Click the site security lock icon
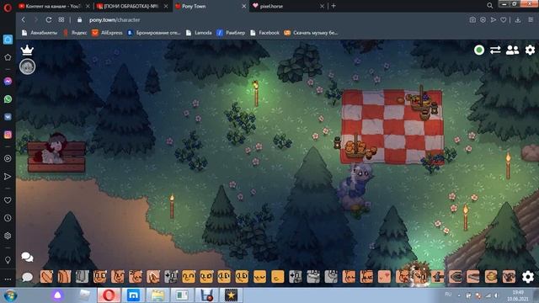 click(x=79, y=20)
